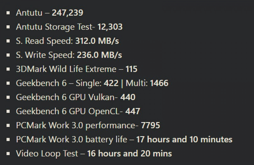Select the Antutu Storage Test line
The height and width of the screenshot is (165, 254).
coord(69,27)
